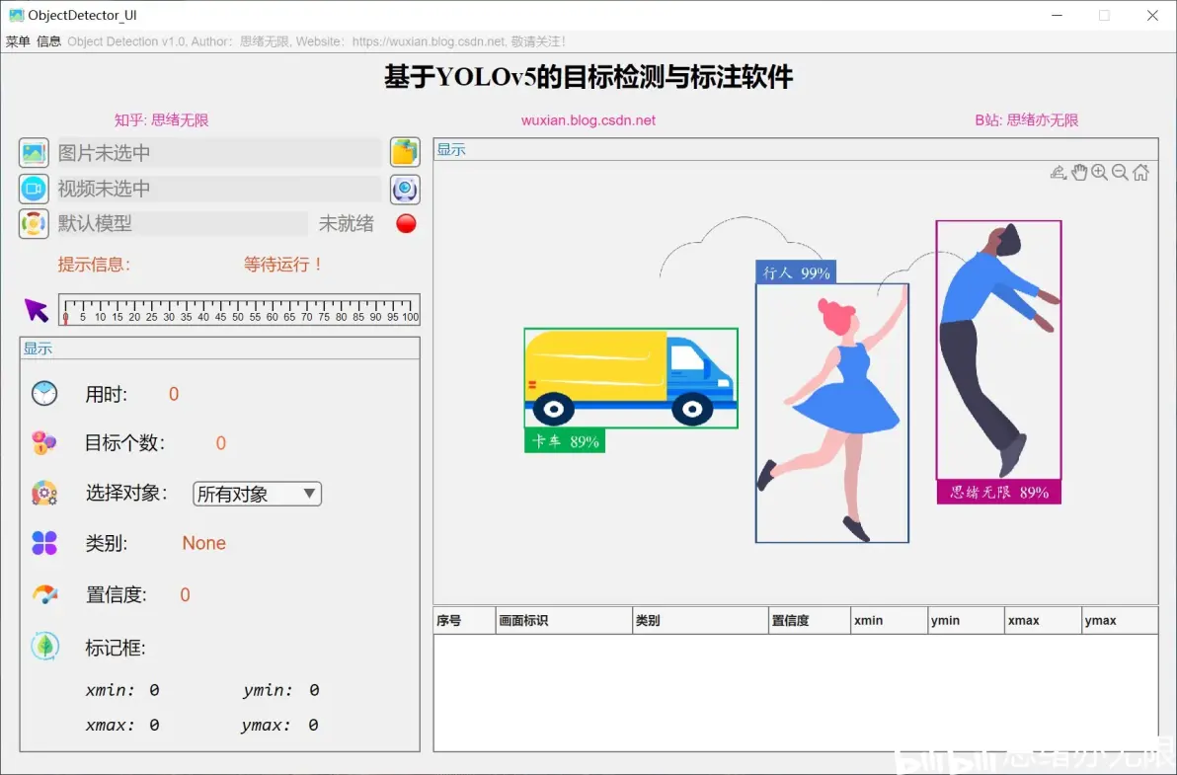The image size is (1177, 775).
Task: Click the 类别 table column header
Action: pos(701,620)
